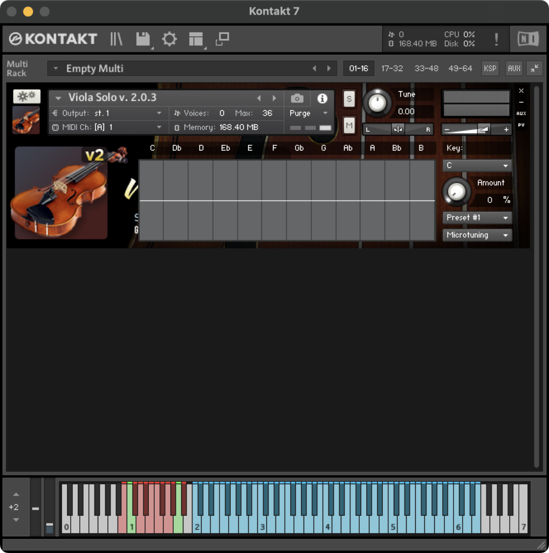
Task: Switch to rack page 17-32
Action: point(392,68)
